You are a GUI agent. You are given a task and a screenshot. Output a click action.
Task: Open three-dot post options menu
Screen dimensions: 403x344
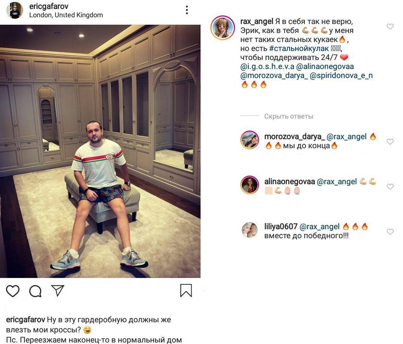[x=187, y=10]
